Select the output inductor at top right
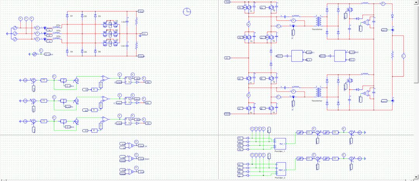This screenshot has height=181, width=419. [x=365, y=3]
